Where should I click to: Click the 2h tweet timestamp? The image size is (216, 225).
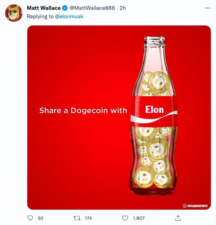tap(123, 8)
